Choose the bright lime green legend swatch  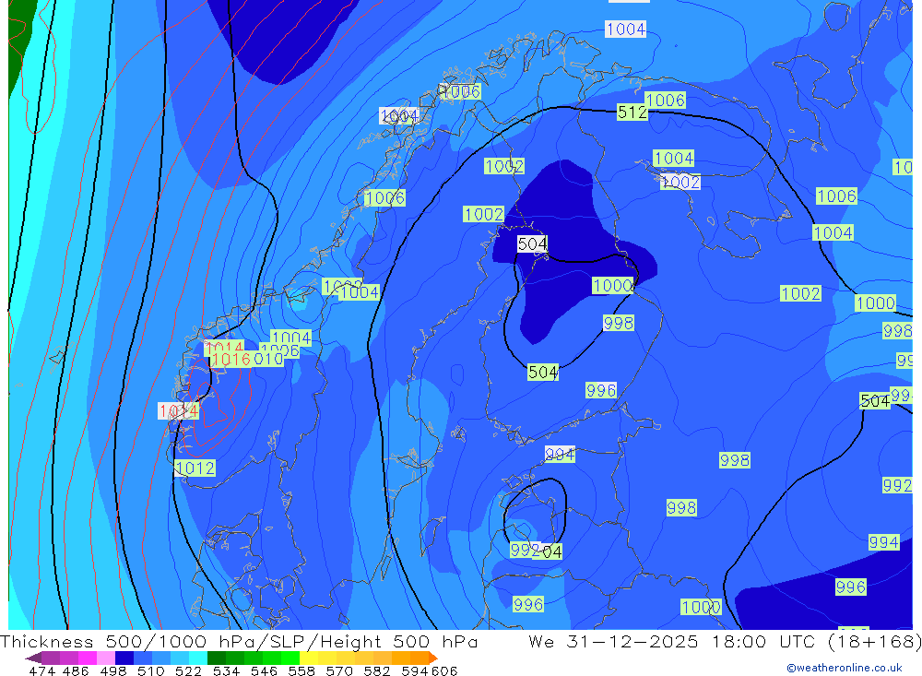pos(290,658)
